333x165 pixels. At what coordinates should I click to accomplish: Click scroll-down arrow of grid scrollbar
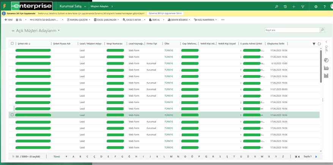click(x=321, y=151)
